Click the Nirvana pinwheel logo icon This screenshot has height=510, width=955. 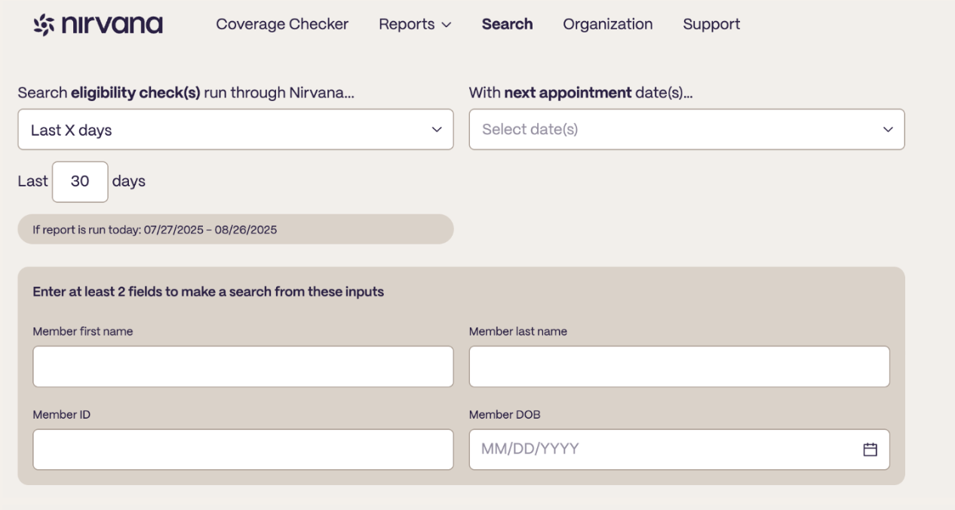pos(45,24)
